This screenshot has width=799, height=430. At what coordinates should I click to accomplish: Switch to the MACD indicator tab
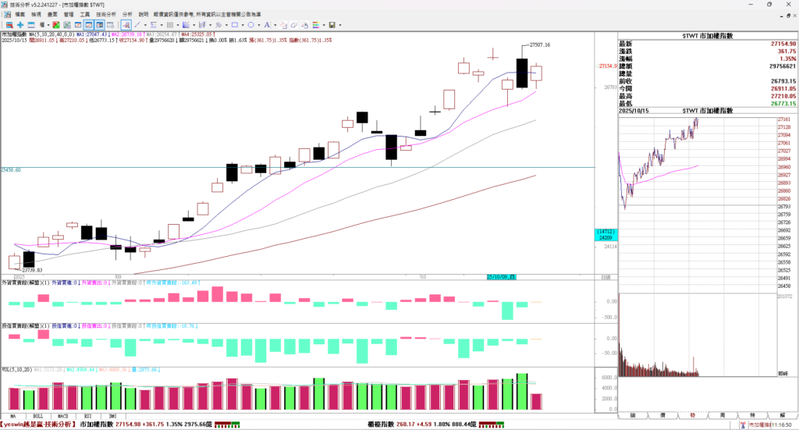click(x=62, y=416)
